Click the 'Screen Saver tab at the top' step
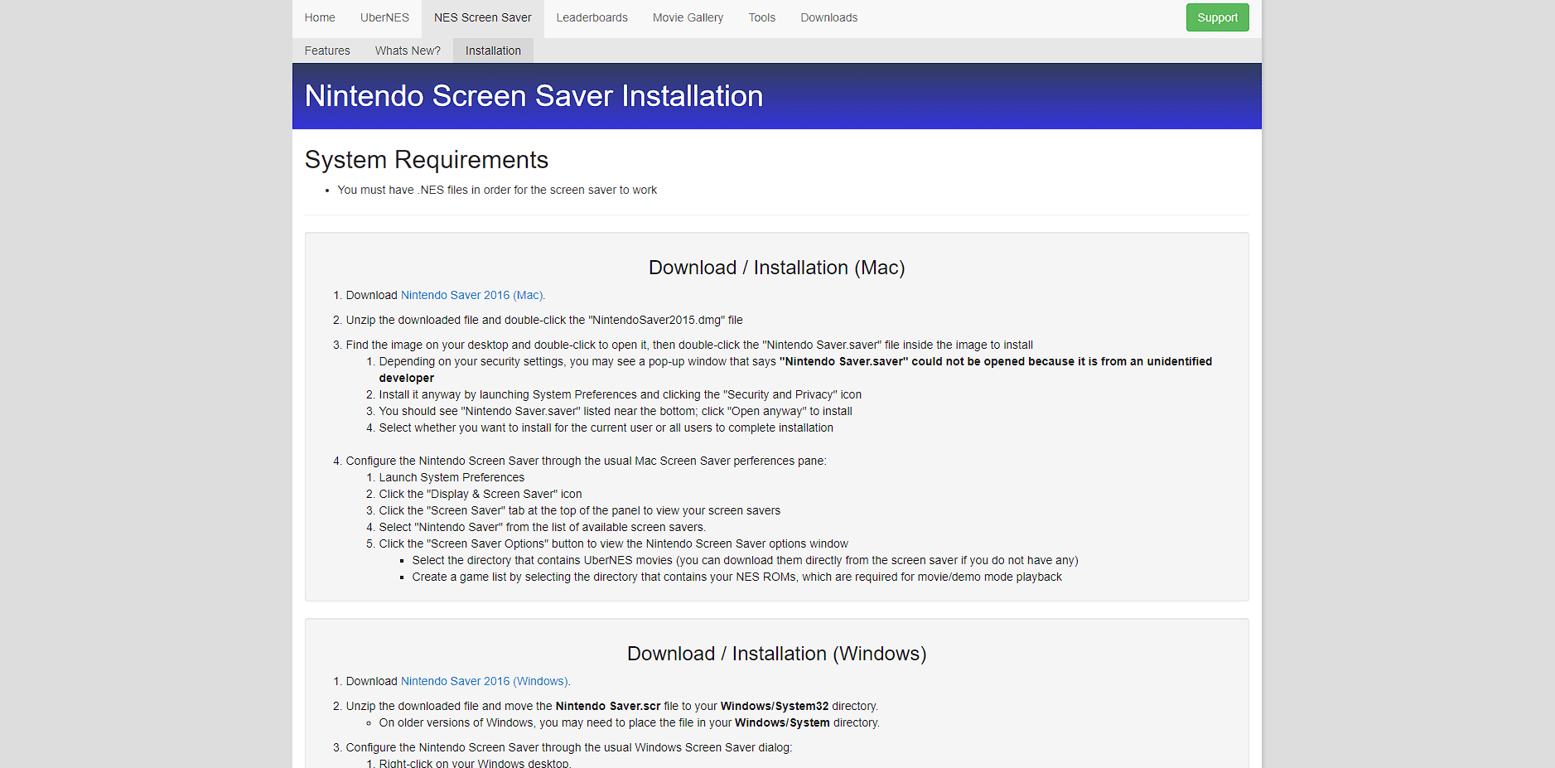This screenshot has height=768, width=1555. tap(579, 510)
